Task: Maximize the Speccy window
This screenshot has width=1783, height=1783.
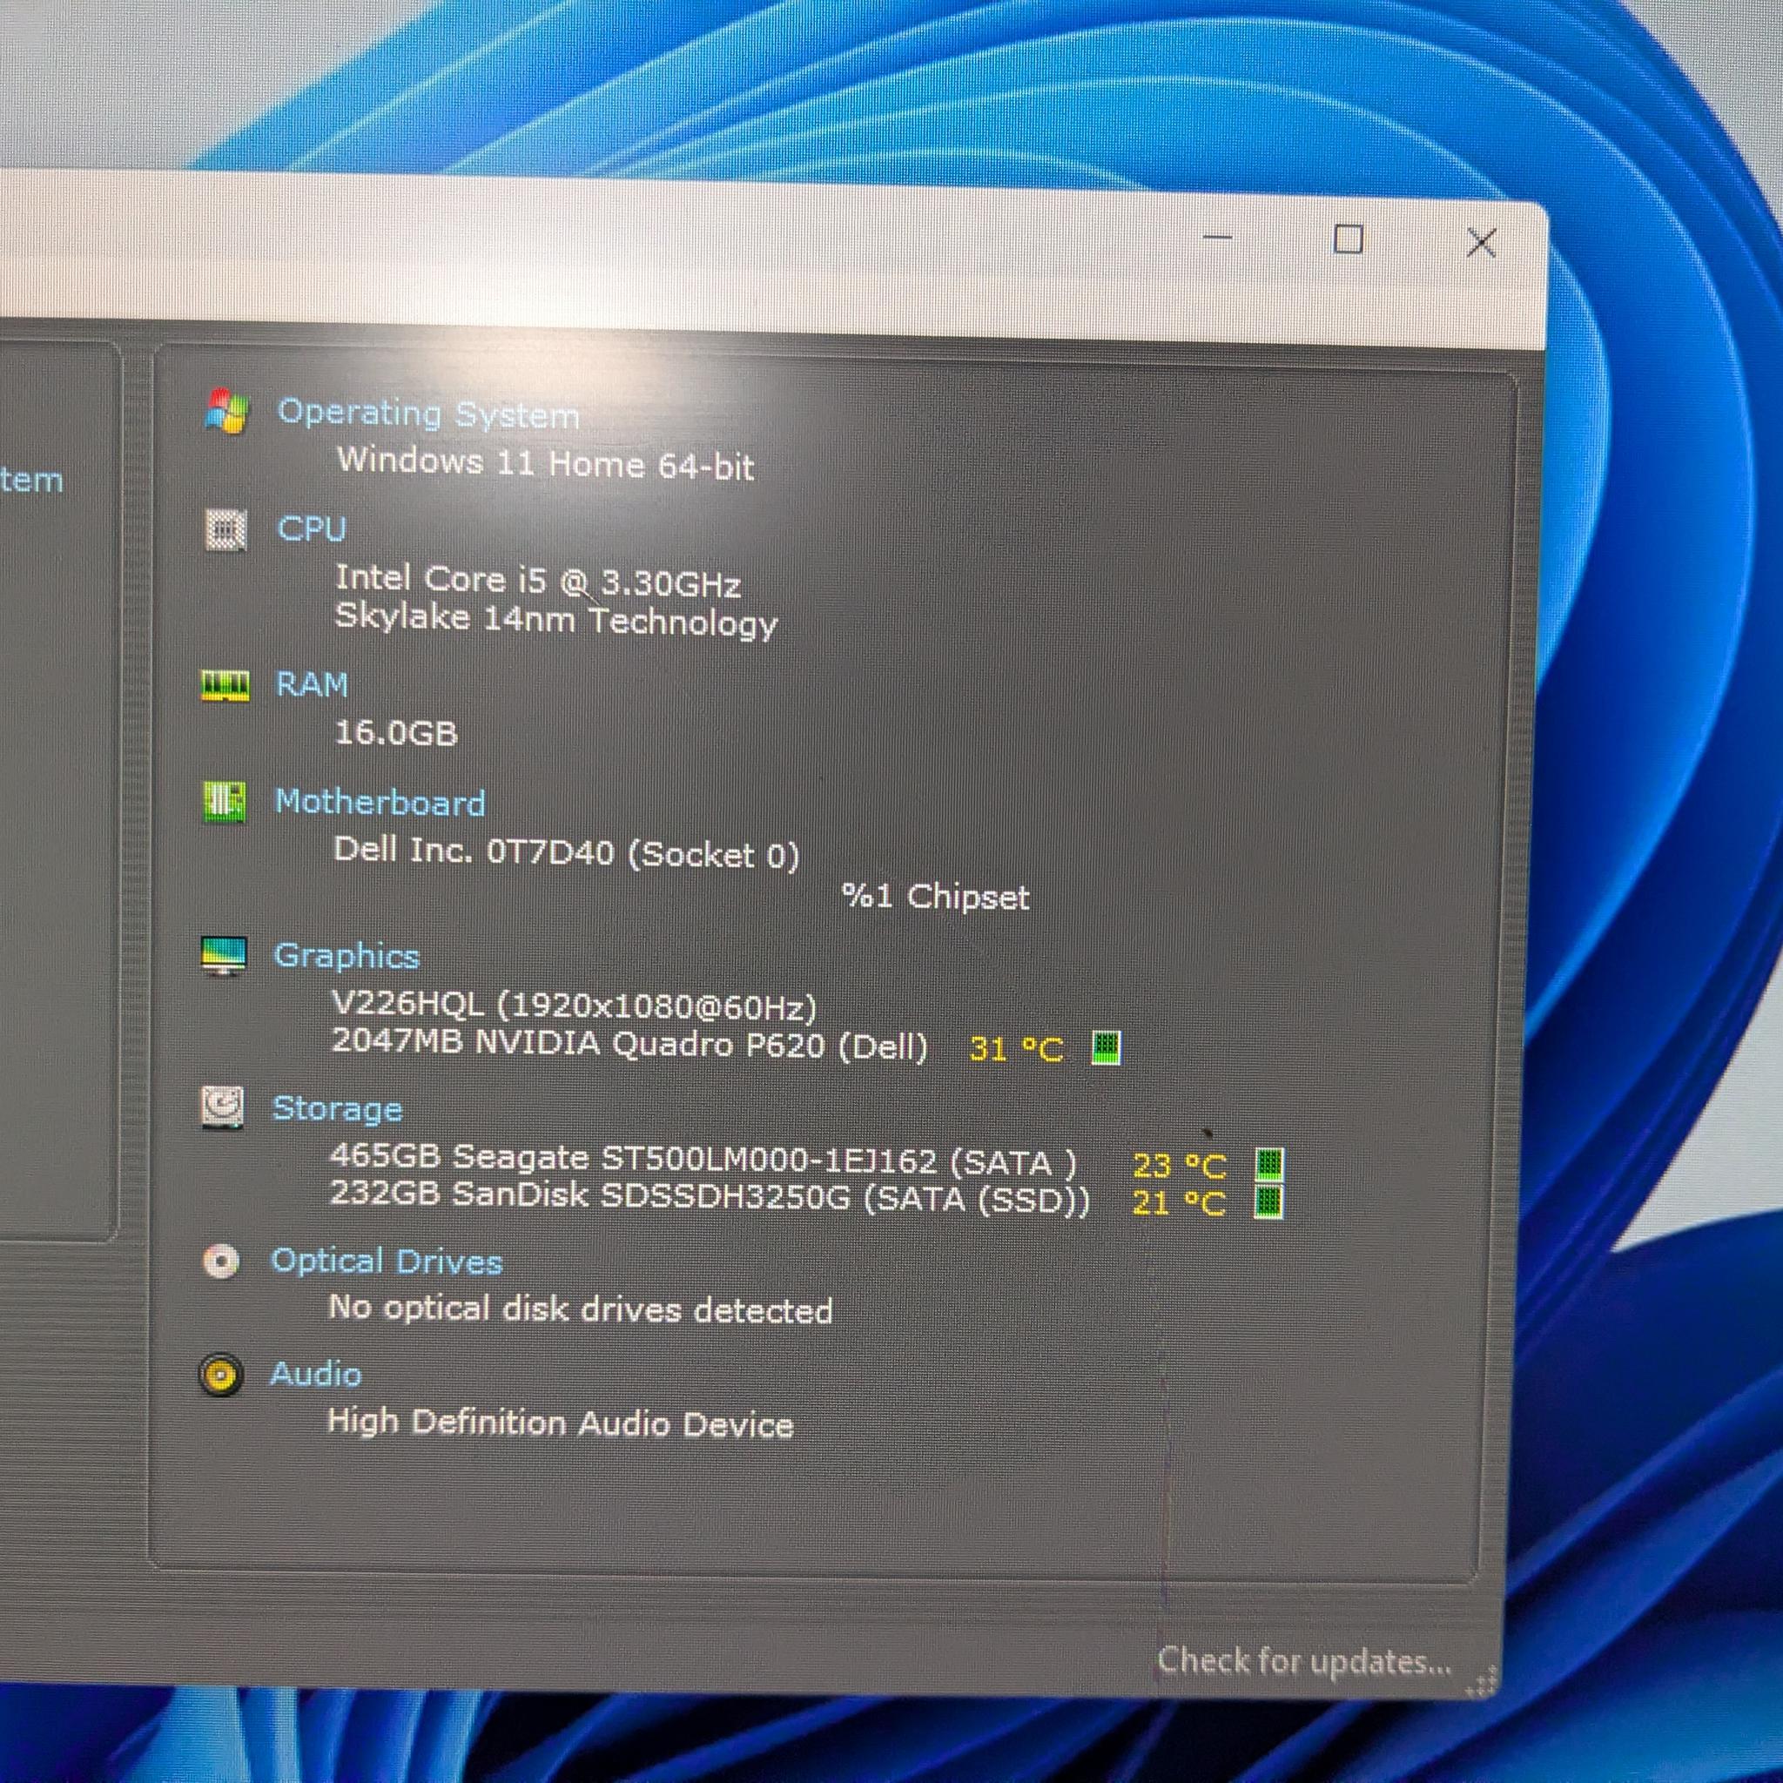Action: pos(1349,240)
